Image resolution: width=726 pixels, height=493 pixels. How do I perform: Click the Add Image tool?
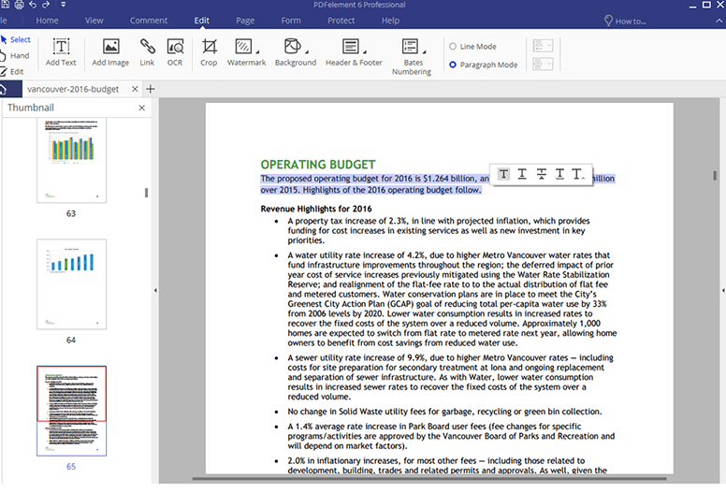(110, 52)
